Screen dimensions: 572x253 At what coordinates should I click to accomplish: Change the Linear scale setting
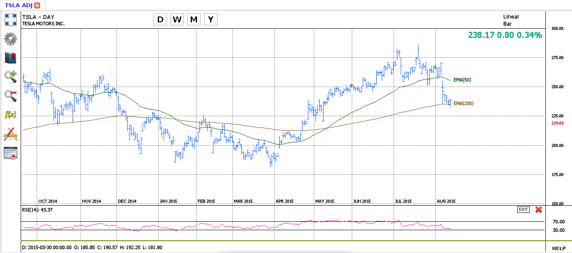511,17
